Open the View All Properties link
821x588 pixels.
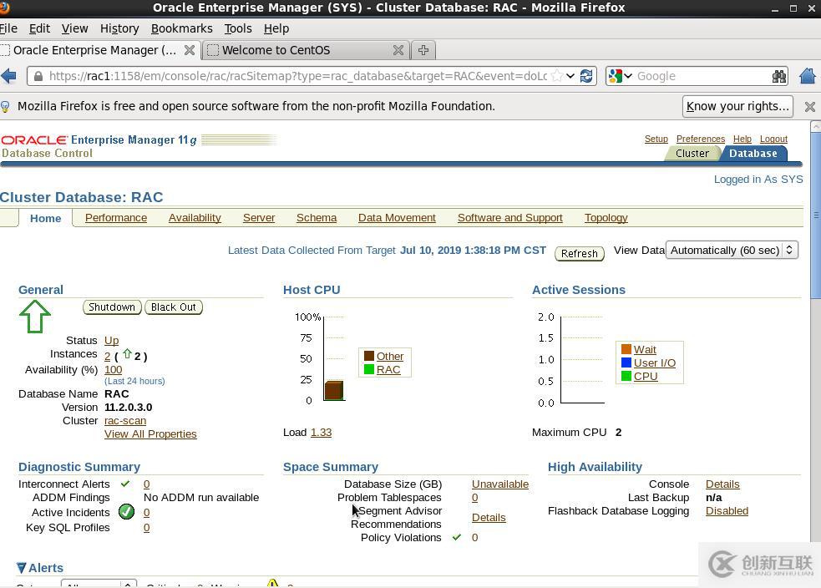click(x=150, y=434)
